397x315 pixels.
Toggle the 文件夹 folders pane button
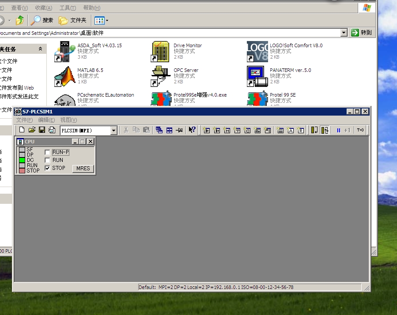72,20
